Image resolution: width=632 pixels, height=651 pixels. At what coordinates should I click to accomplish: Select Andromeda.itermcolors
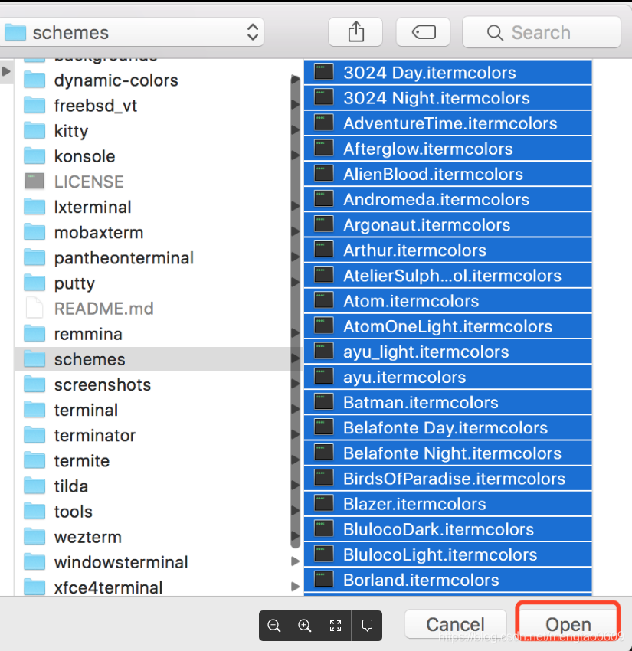pyautogui.click(x=448, y=199)
